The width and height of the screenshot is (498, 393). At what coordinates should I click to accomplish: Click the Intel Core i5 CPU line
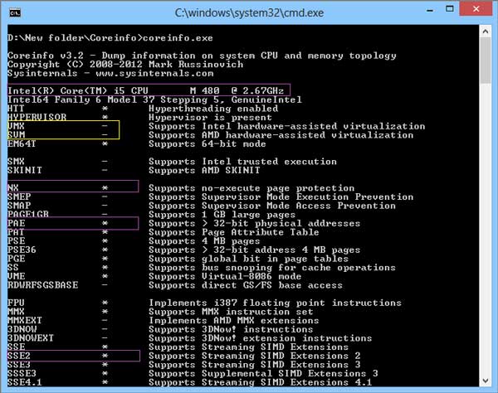coord(151,90)
